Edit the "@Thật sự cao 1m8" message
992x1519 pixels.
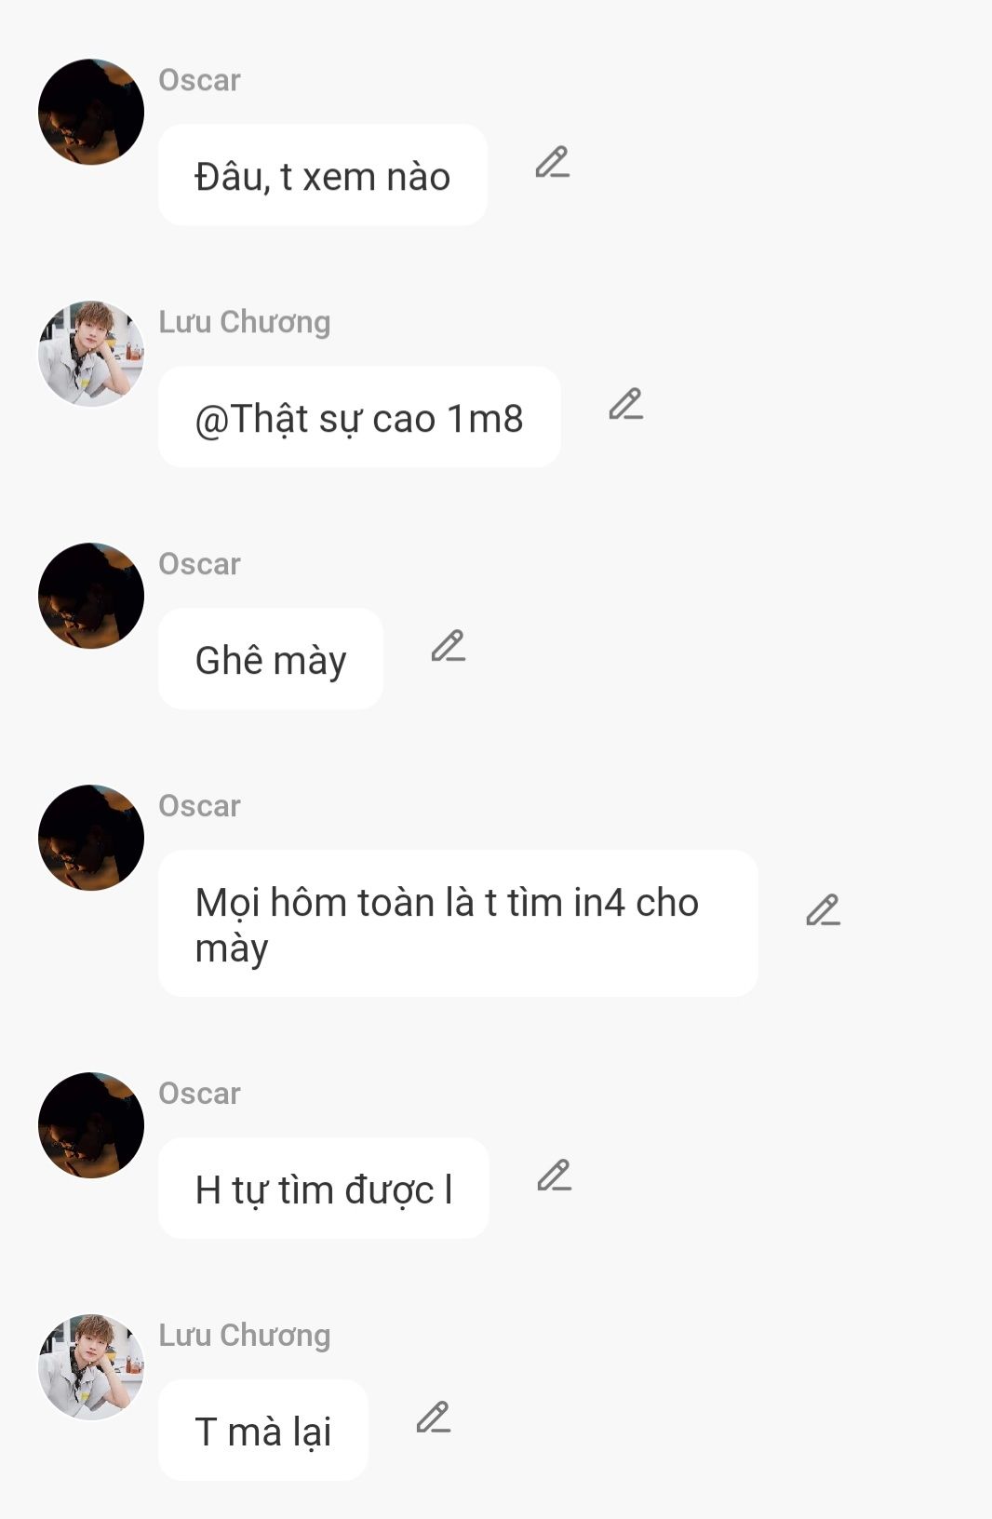626,404
